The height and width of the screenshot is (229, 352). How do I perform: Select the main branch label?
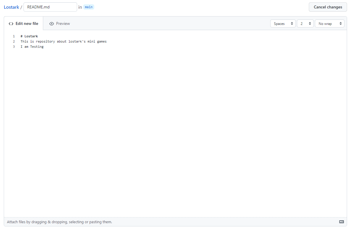(x=89, y=7)
